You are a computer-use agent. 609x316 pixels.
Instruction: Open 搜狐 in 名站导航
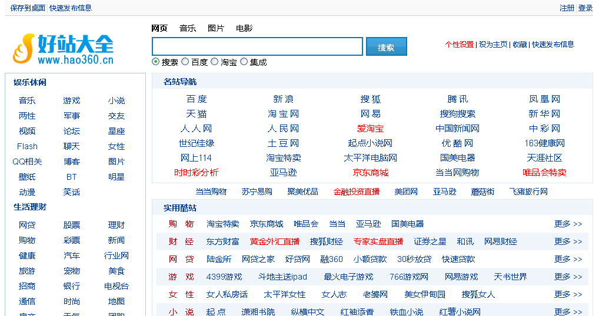click(371, 99)
